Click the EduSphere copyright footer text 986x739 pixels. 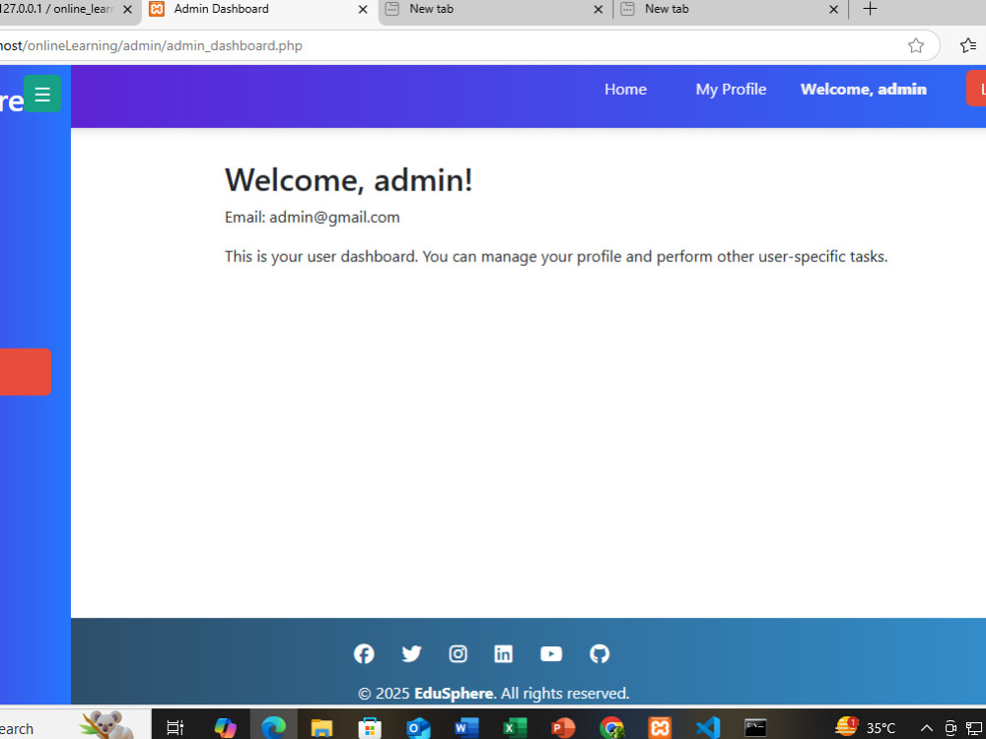(494, 693)
